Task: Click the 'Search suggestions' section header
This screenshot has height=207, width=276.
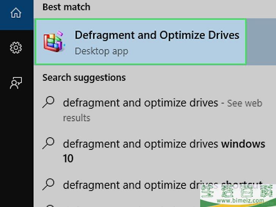Action: click(x=84, y=78)
